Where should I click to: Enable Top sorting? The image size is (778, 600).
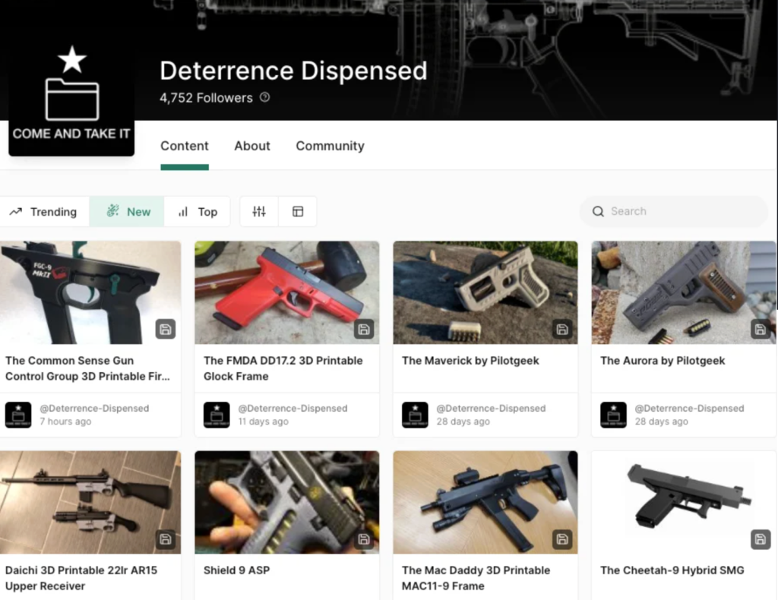coord(198,211)
